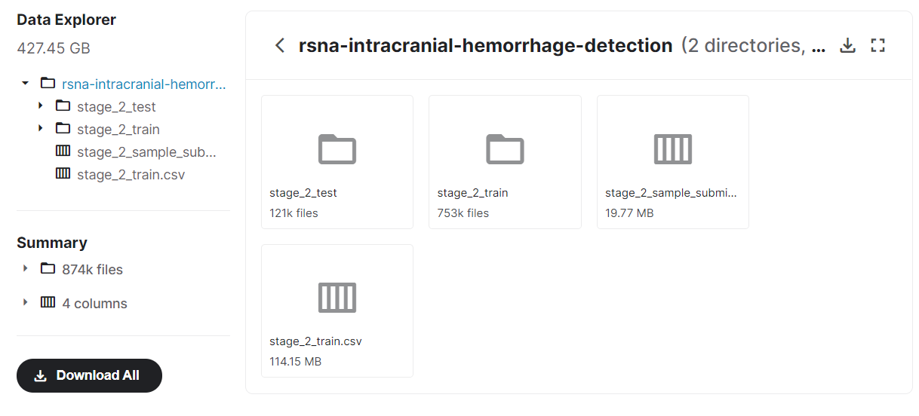Select stage_2_train.csv in the sidebar tree

tap(131, 175)
